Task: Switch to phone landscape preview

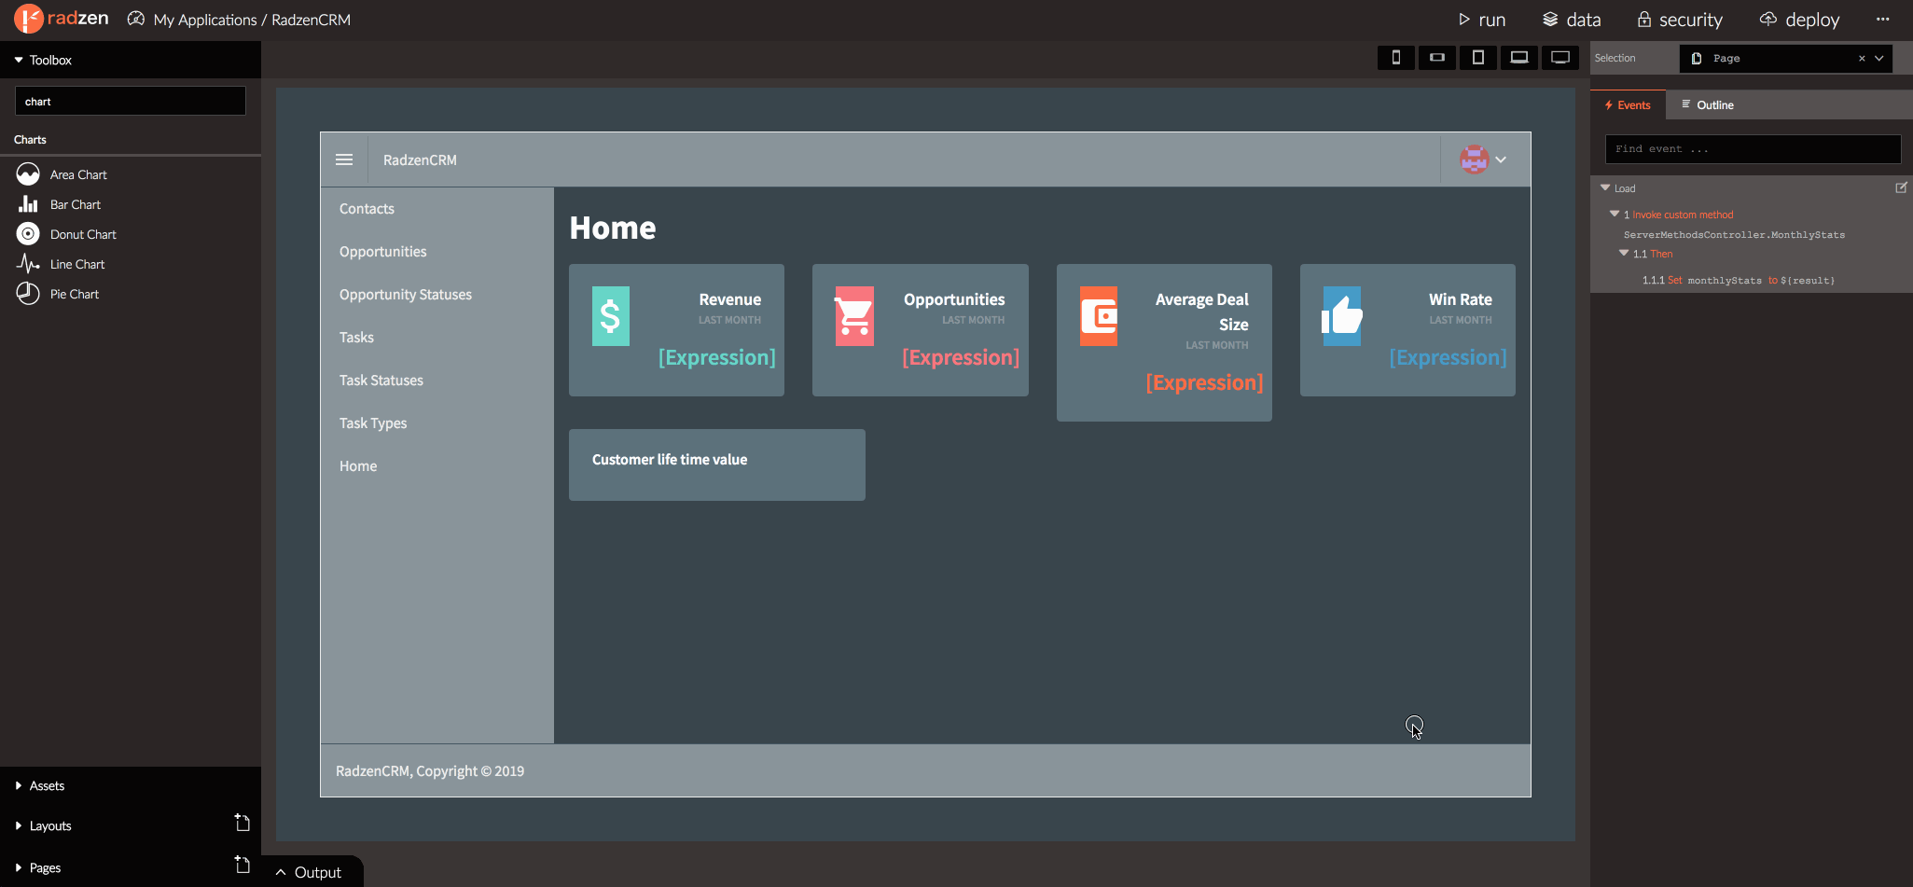Action: pyautogui.click(x=1437, y=58)
